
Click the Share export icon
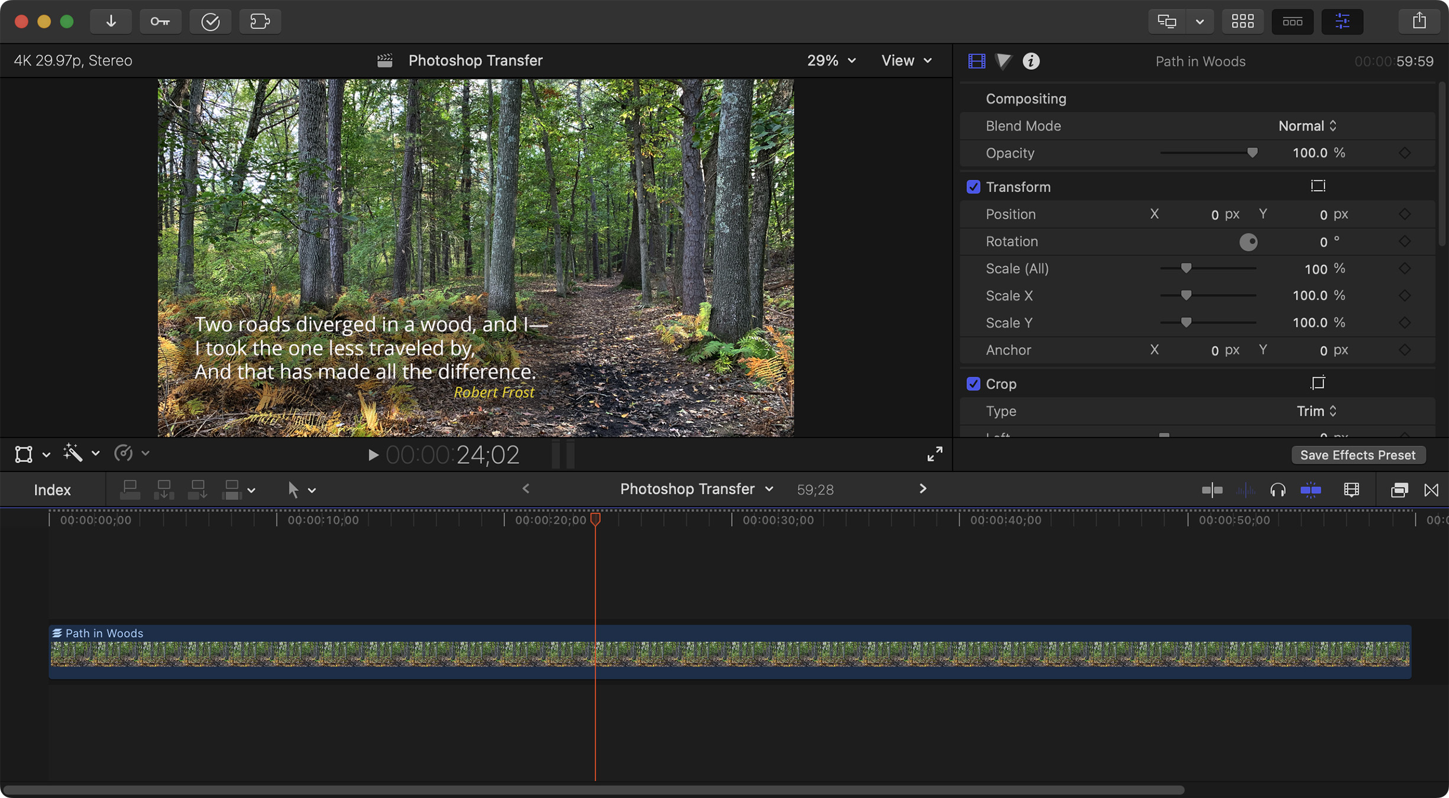(x=1419, y=21)
